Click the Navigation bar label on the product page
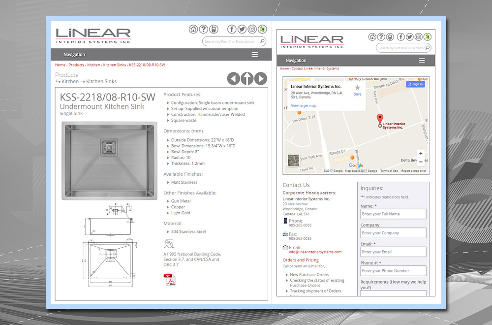The width and height of the screenshot is (492, 325). point(74,55)
